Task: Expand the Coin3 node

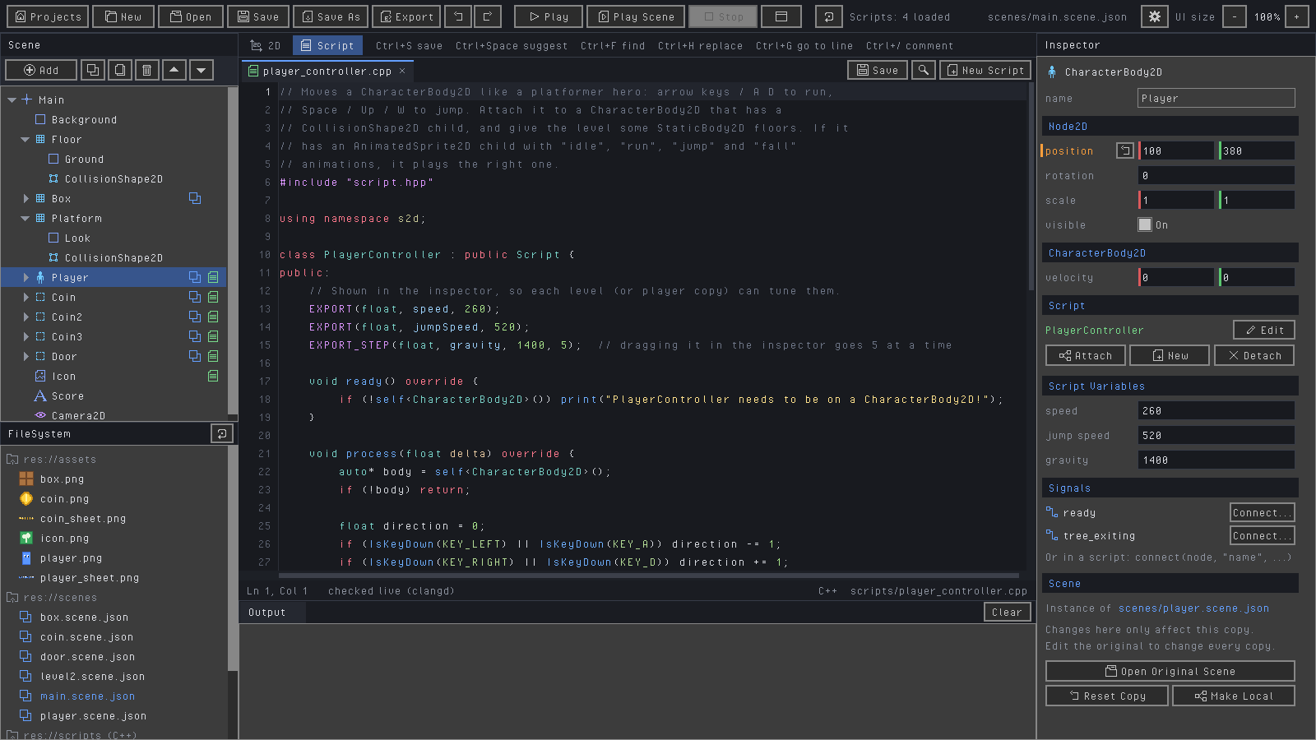Action: pos(25,336)
